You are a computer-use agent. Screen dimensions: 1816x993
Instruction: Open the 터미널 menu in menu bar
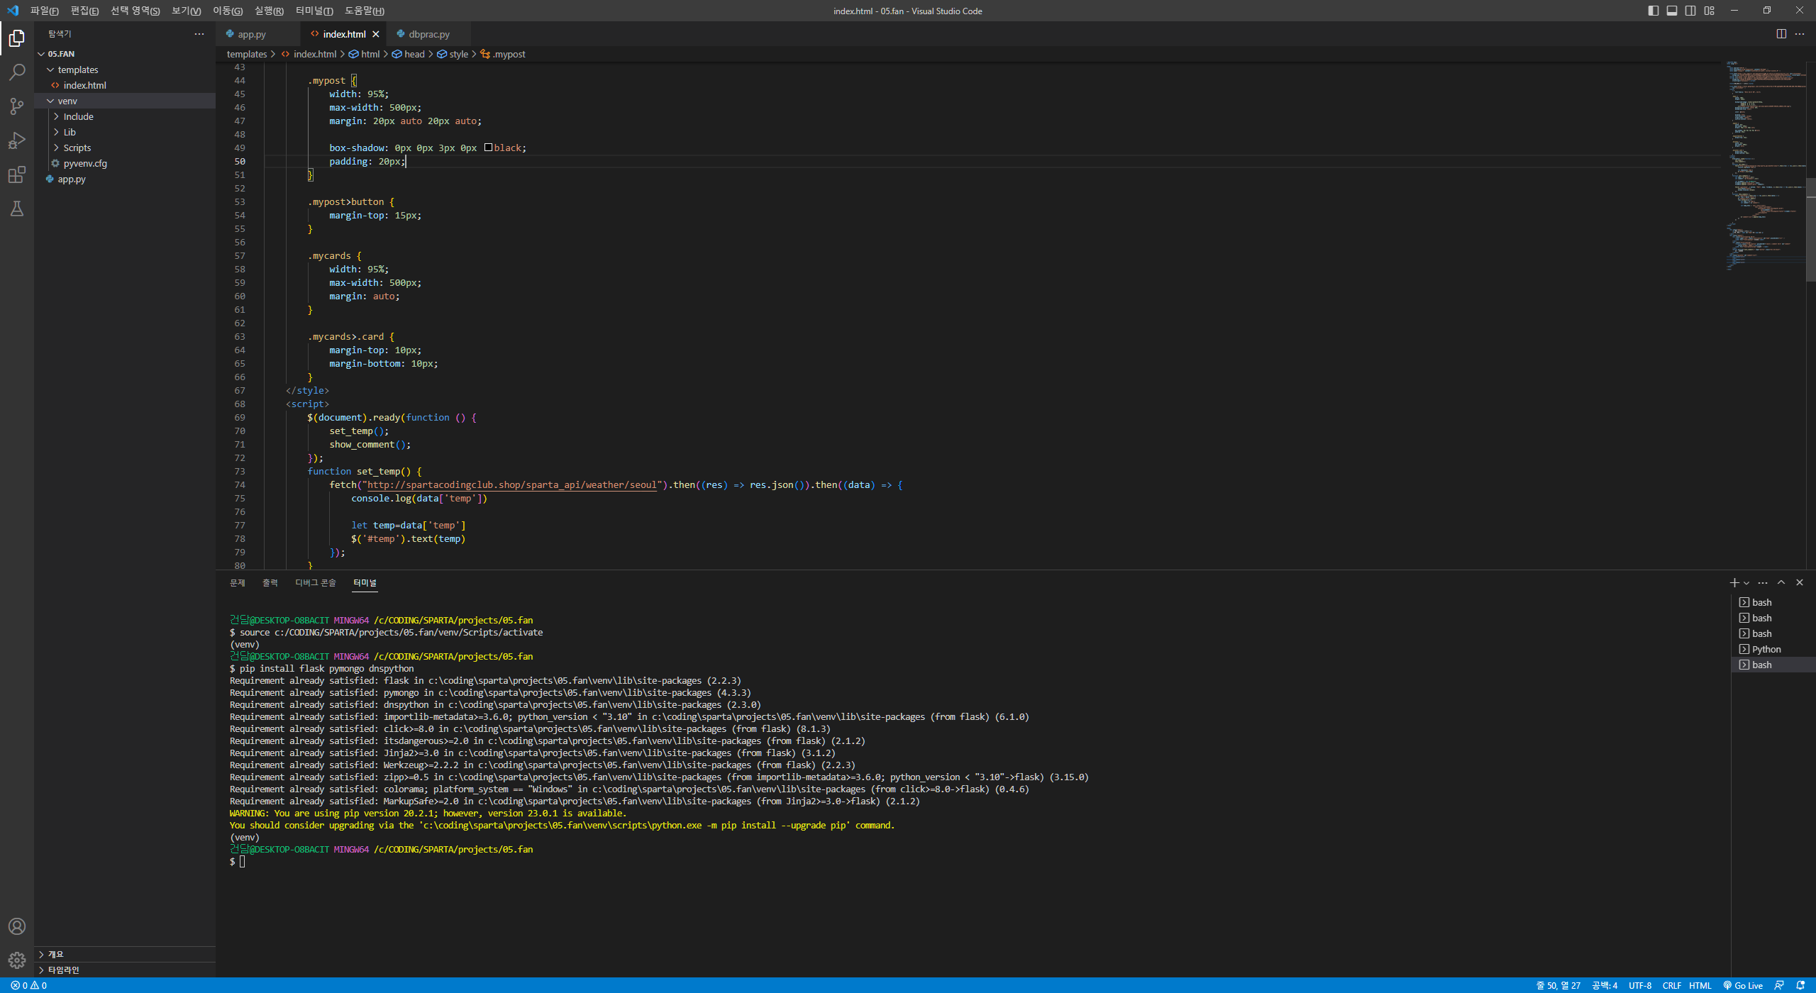[314, 11]
